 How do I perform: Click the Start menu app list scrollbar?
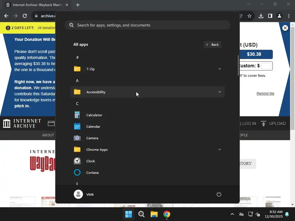(238, 65)
